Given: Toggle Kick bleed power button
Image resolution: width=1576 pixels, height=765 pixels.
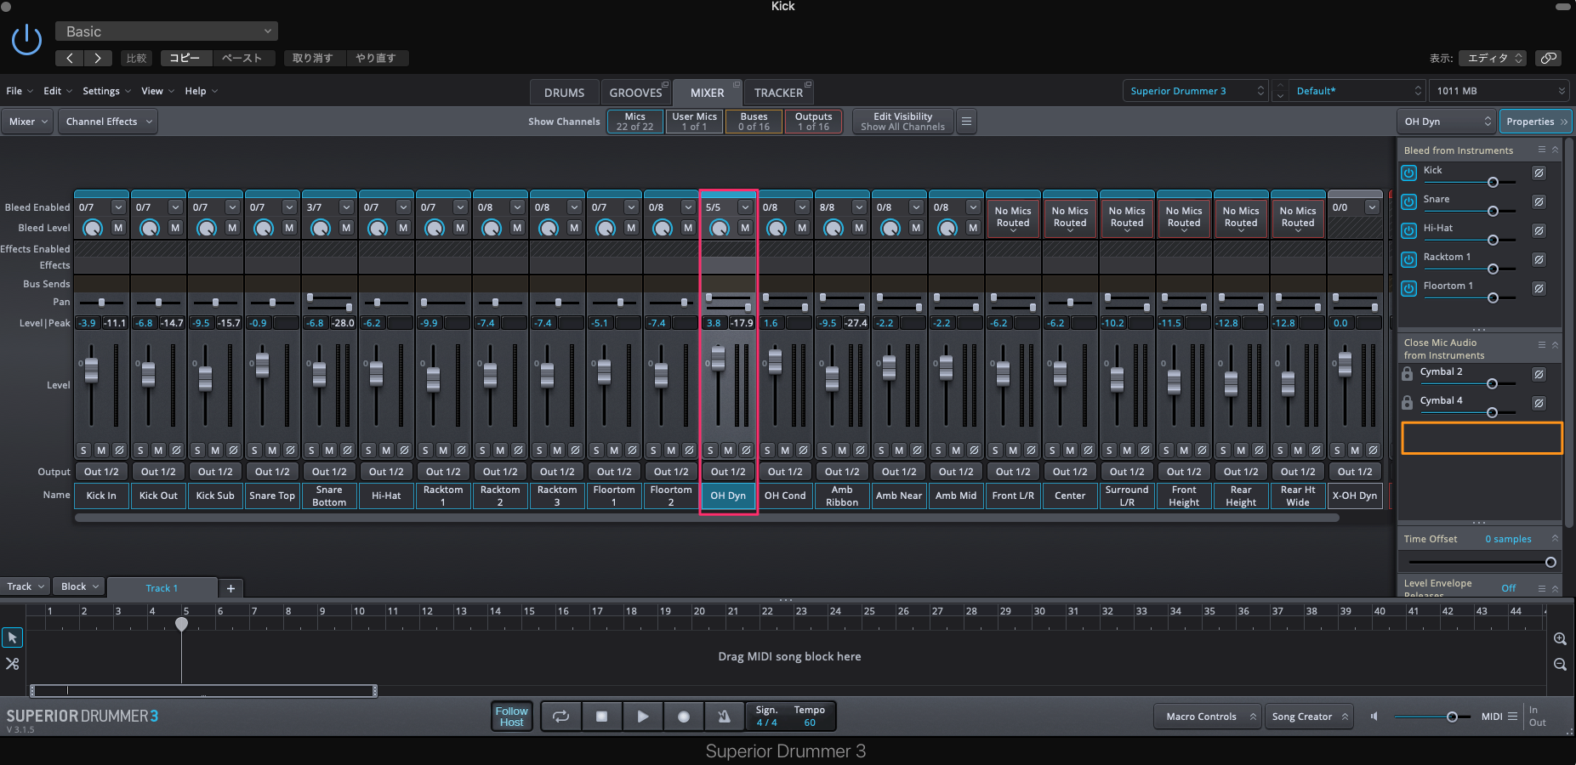Looking at the screenshot, I should pyautogui.click(x=1409, y=173).
